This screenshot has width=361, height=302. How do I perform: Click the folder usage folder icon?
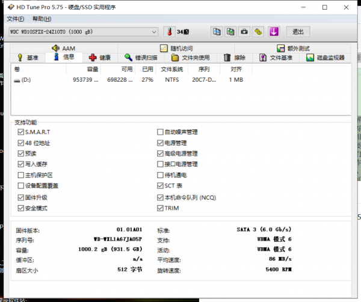[175, 58]
